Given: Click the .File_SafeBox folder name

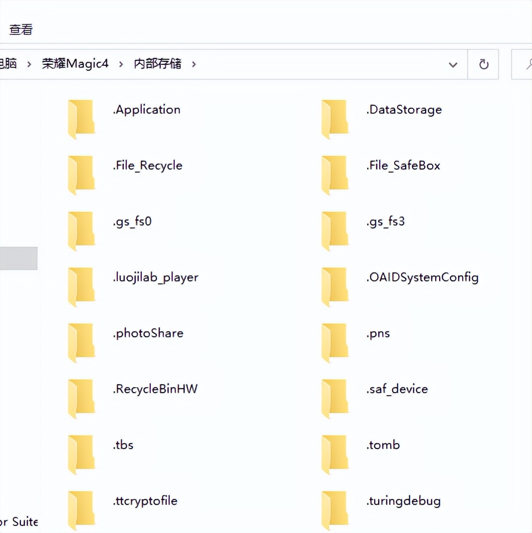Looking at the screenshot, I should 403,166.
